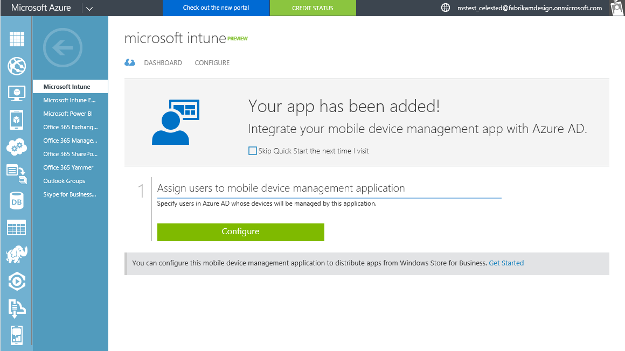625x351 pixels.
Task: Open the HDInsight elephant icon
Action: pyautogui.click(x=17, y=254)
